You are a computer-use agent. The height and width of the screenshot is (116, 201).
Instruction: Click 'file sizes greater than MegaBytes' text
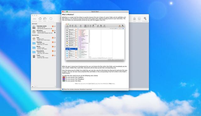pyautogui.click(x=75, y=79)
